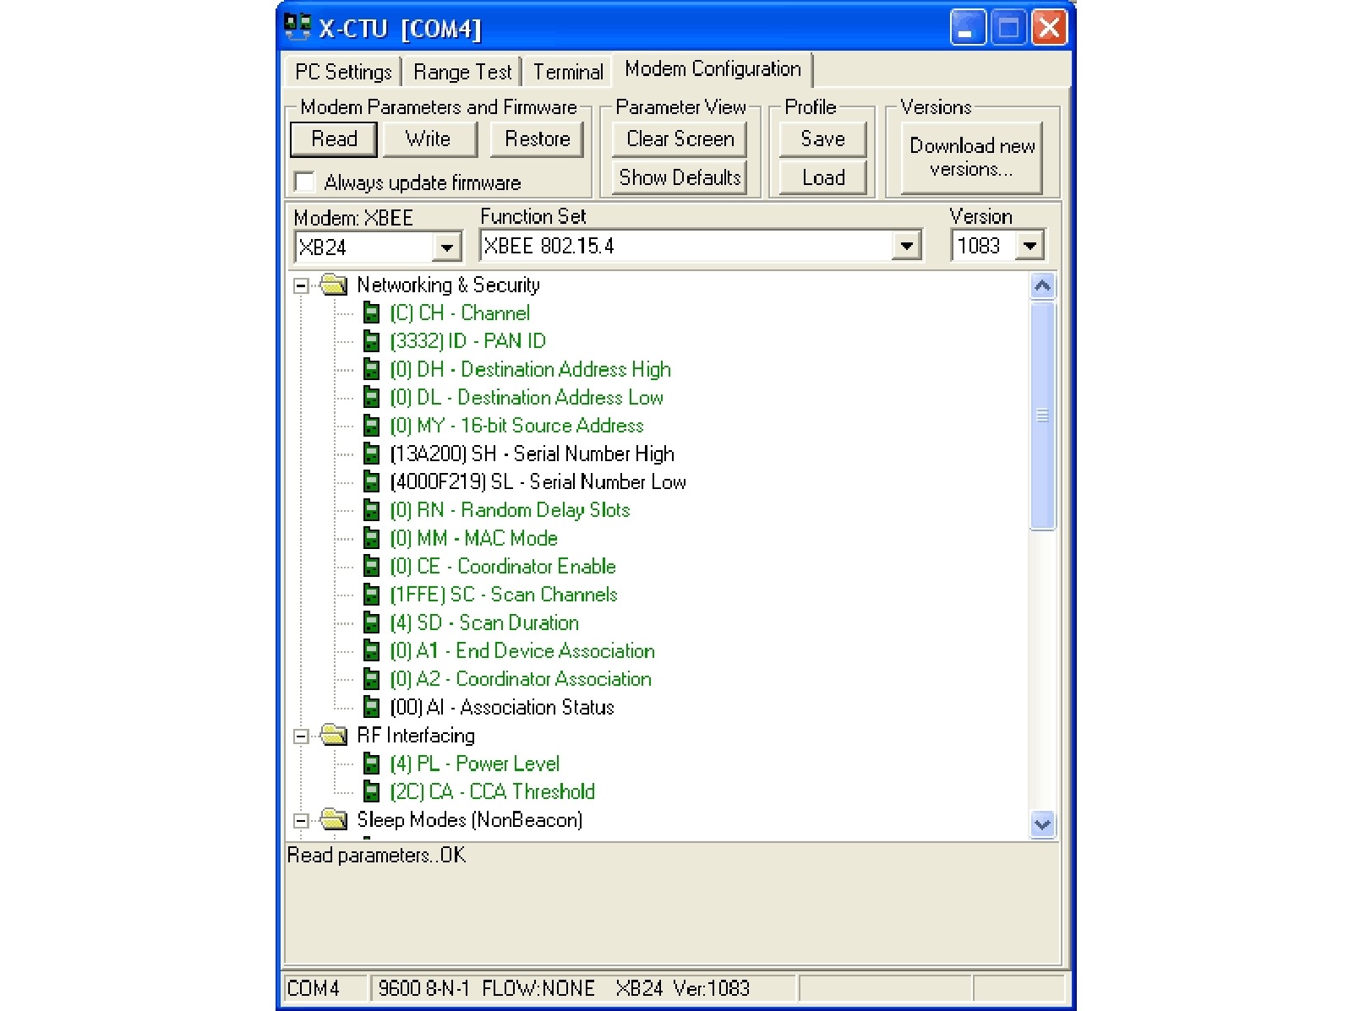This screenshot has height=1011, width=1349.
Task: Select (0) DL - Destination Address Low
Action: 527,398
